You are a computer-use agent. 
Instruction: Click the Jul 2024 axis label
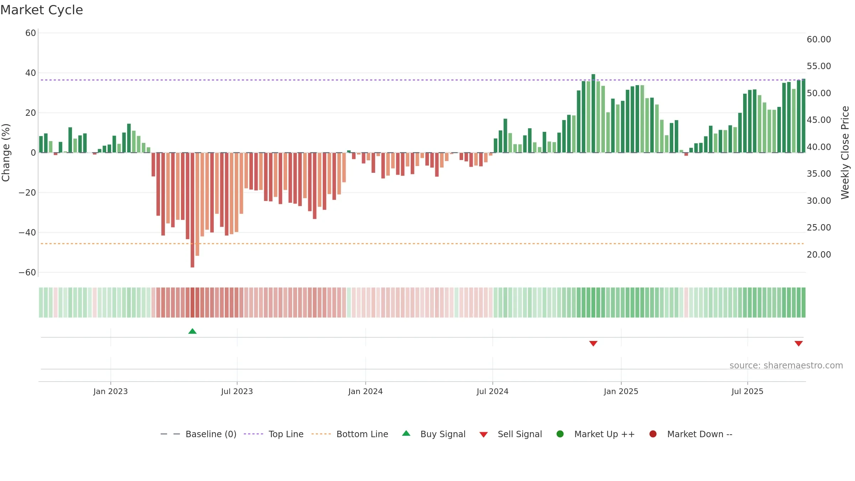coord(493,392)
